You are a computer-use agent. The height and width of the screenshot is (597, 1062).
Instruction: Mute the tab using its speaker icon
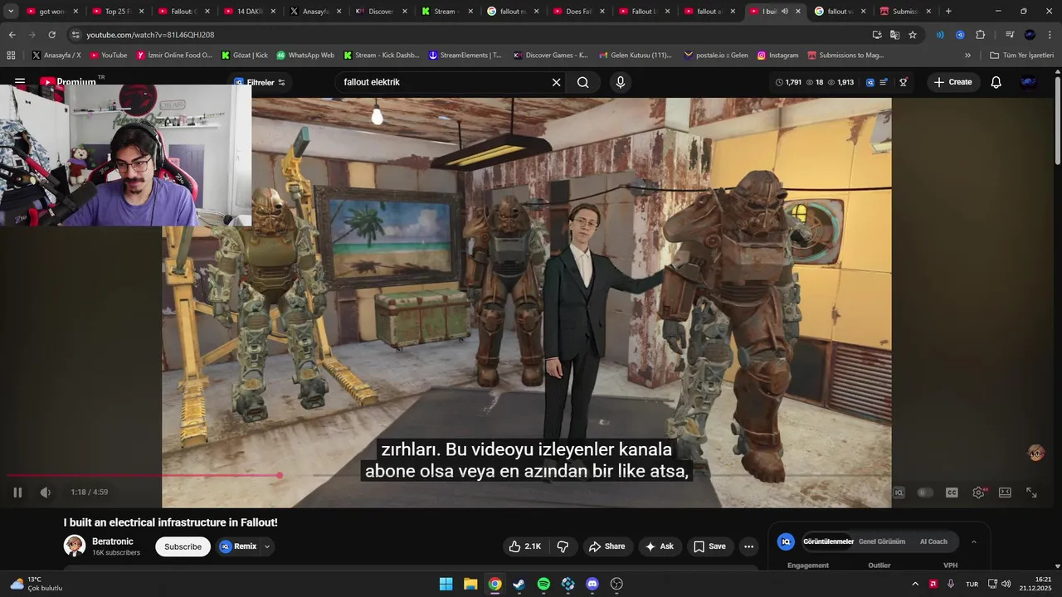[x=785, y=12]
